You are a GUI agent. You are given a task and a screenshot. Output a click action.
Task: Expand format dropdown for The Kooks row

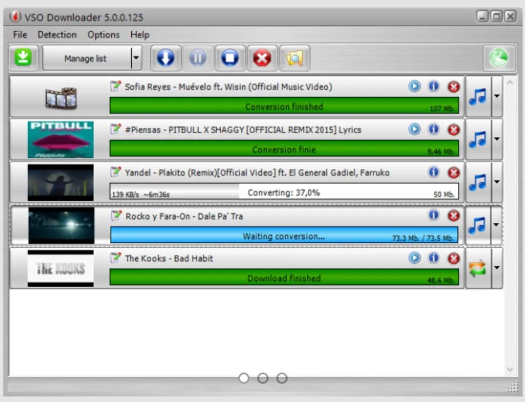497,268
